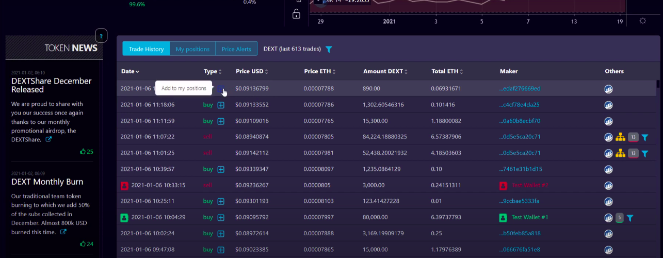Click the green wallet icon next to Test Wallet #1
The image size is (663, 258).
pyautogui.click(x=504, y=217)
